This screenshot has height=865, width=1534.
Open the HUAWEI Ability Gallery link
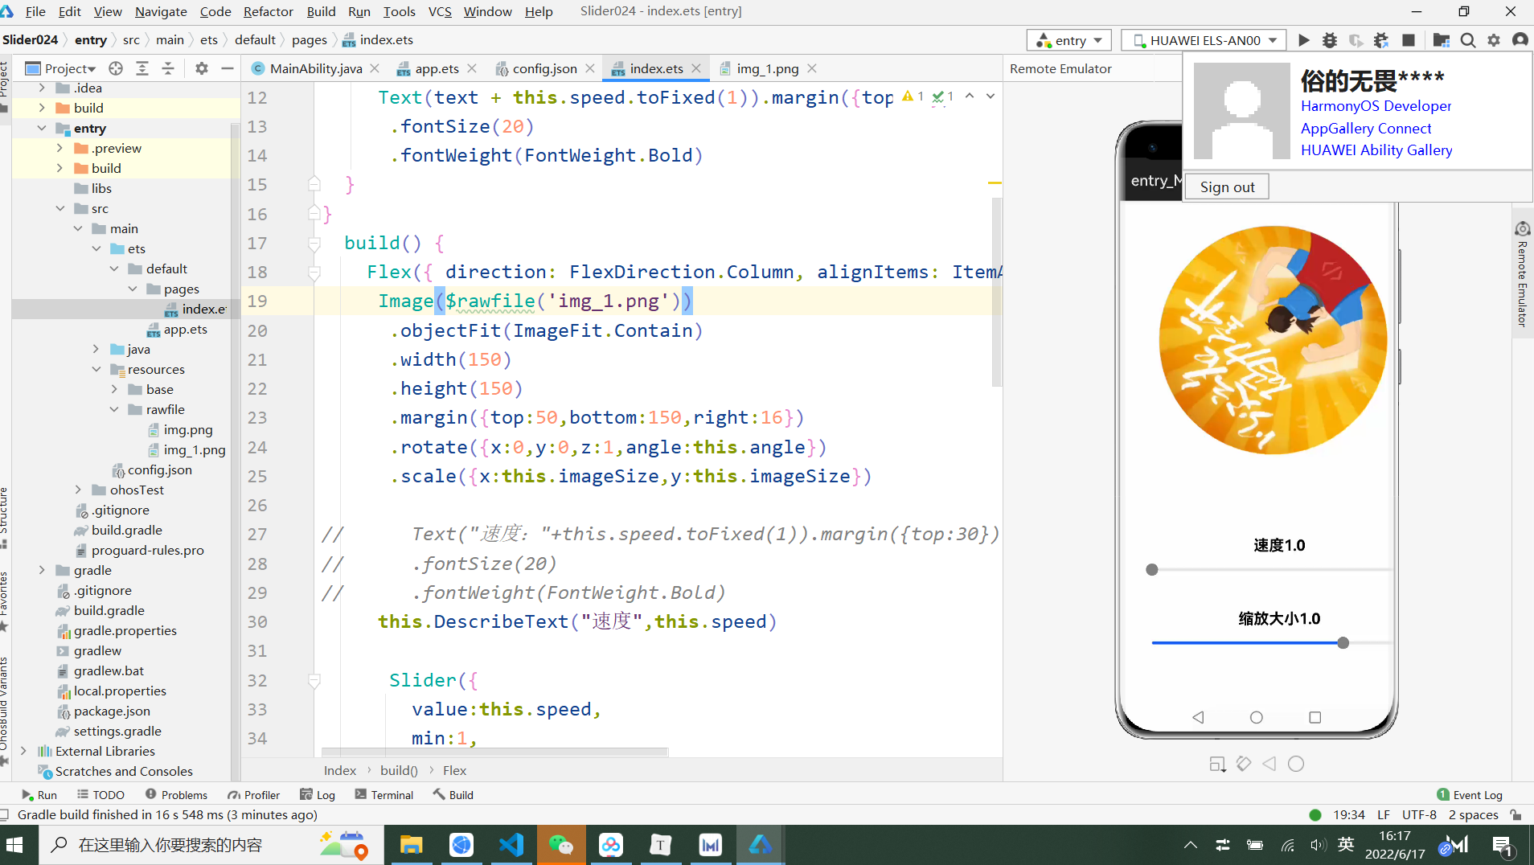tap(1376, 150)
